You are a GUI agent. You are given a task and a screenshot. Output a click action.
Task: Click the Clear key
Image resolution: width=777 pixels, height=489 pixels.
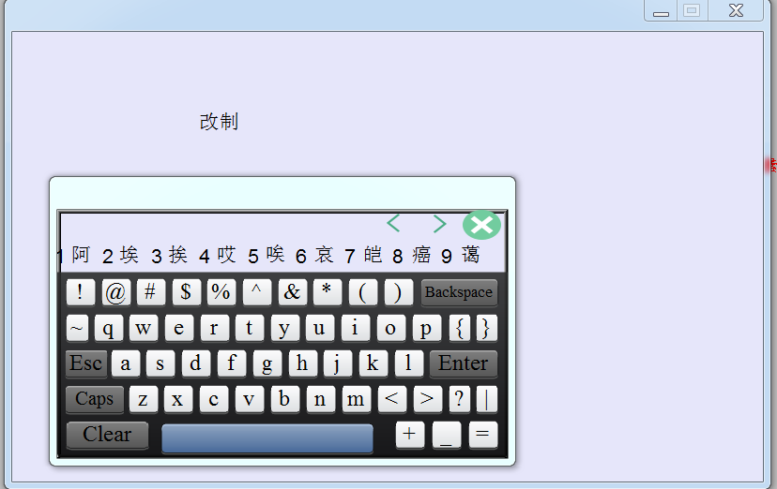(x=107, y=435)
